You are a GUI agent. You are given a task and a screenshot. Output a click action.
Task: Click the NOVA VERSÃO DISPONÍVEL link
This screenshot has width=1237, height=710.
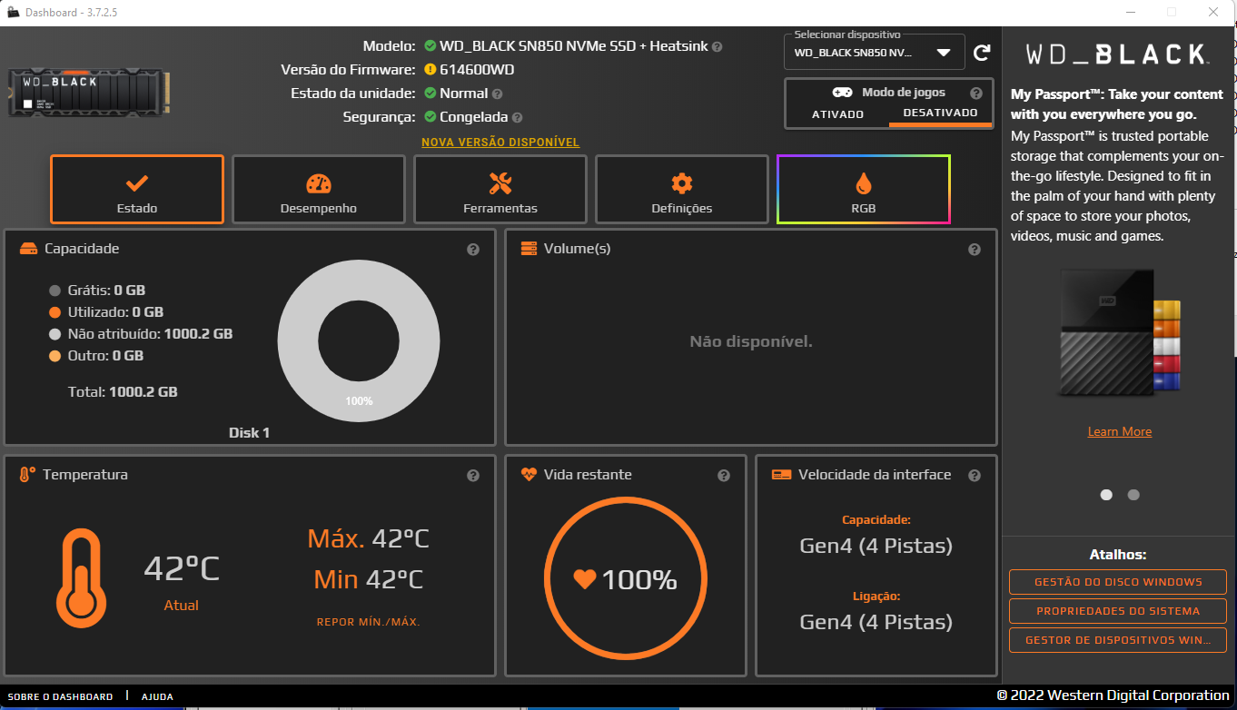click(x=500, y=142)
